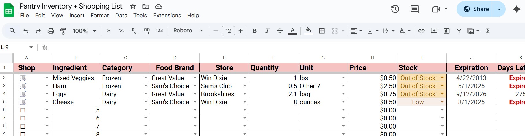Open the borders tool
This screenshot has width=525, height=136.
click(322, 31)
